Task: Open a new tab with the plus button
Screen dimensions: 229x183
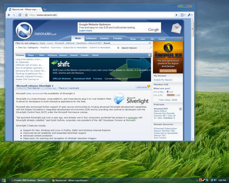Action: [x=45, y=10]
